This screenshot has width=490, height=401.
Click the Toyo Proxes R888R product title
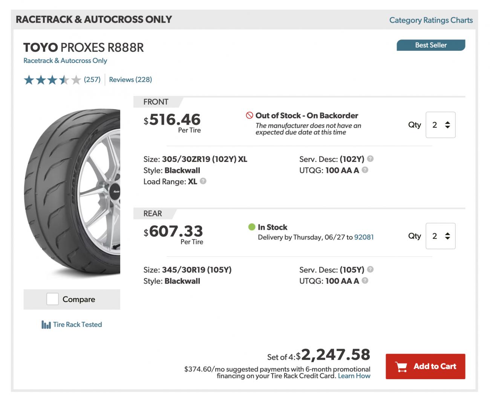[x=83, y=47]
